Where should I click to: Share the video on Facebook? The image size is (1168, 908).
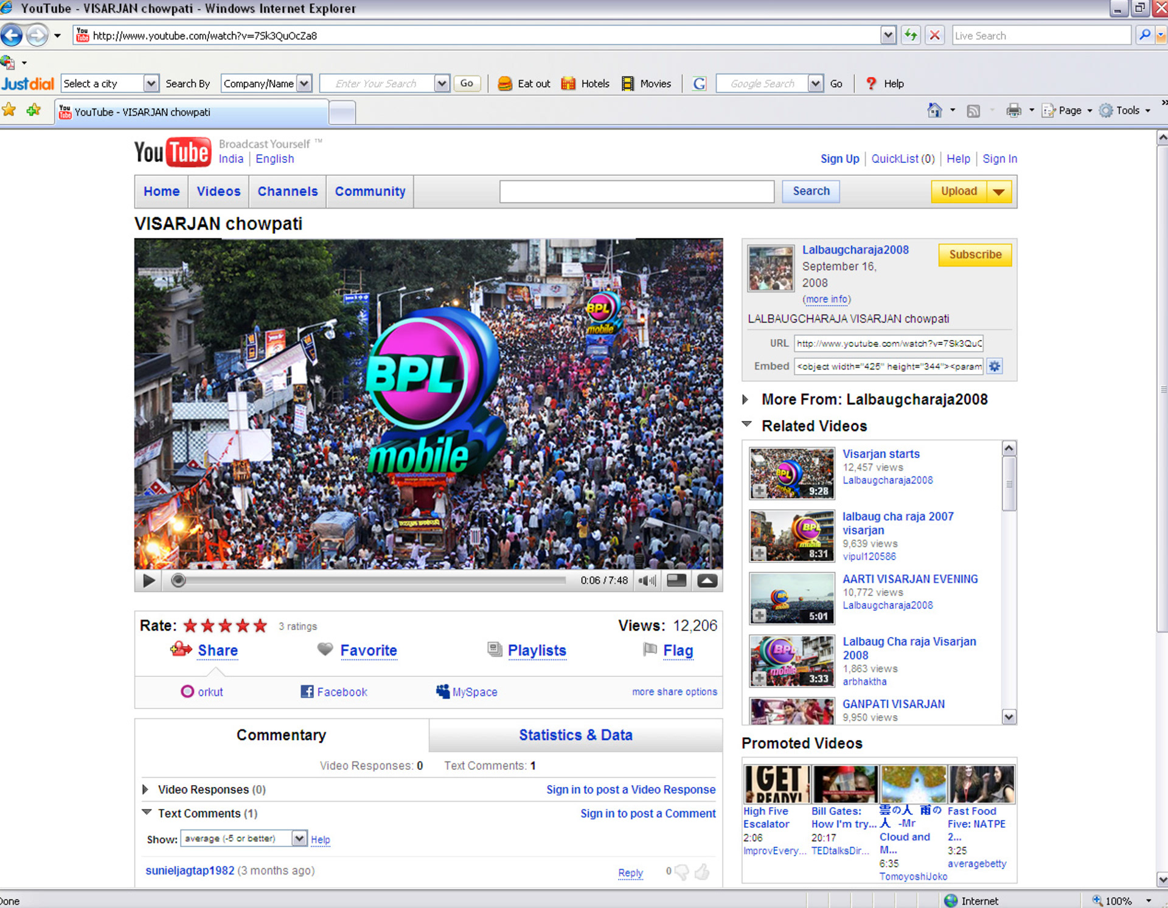tap(334, 691)
